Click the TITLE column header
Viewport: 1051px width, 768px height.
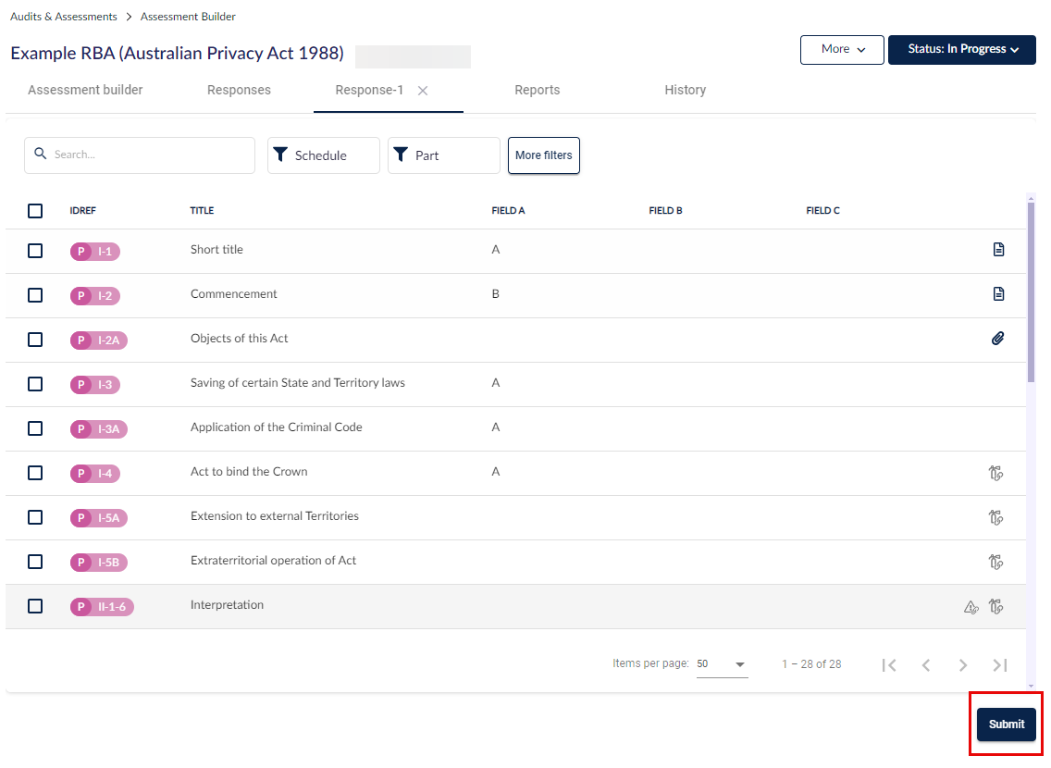coord(202,210)
